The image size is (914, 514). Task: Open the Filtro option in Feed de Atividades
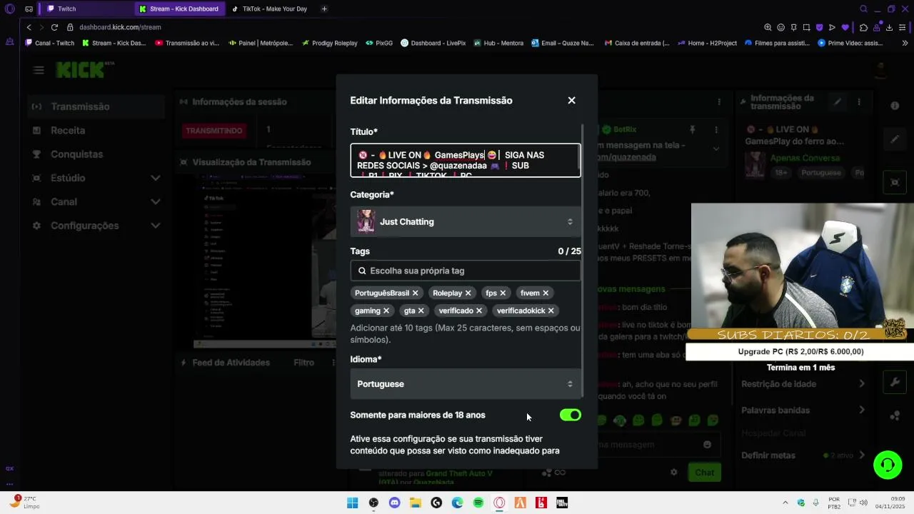(x=303, y=363)
